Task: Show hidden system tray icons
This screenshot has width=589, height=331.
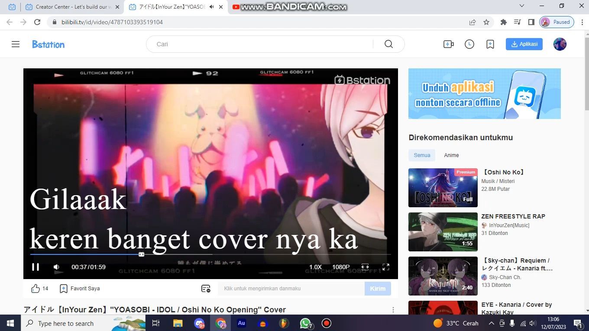Action: (x=491, y=323)
